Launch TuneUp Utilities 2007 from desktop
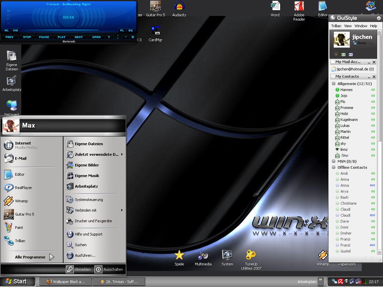Viewport: 383px width, 287px height. pos(251,260)
